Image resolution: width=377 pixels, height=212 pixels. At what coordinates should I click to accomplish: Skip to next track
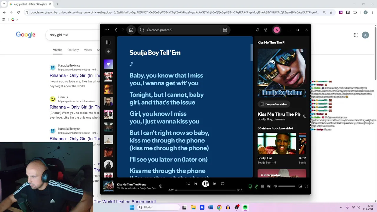(x=215, y=184)
